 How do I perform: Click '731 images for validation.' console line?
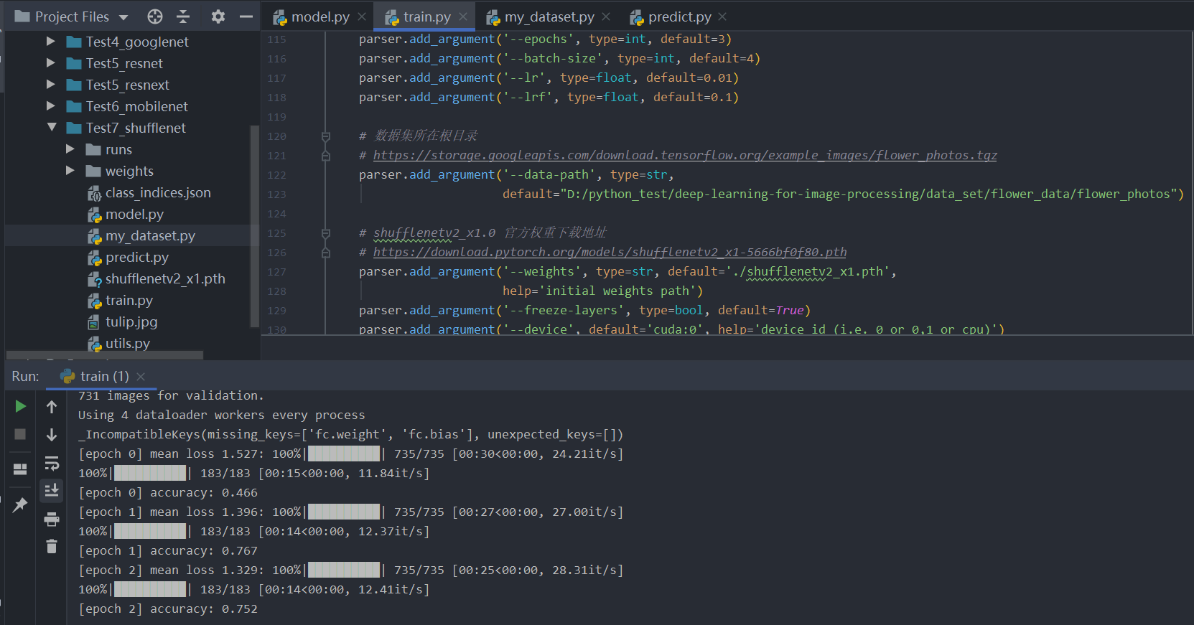tap(171, 395)
